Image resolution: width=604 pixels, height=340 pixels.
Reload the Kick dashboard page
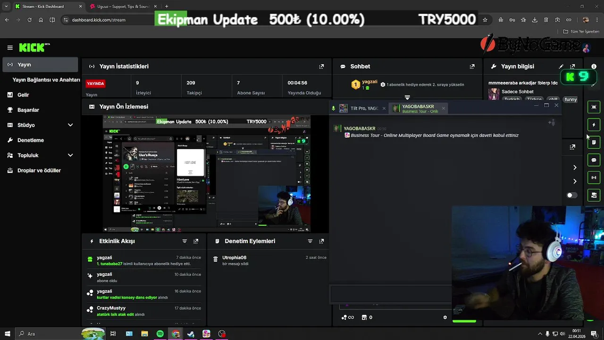[x=29, y=20]
